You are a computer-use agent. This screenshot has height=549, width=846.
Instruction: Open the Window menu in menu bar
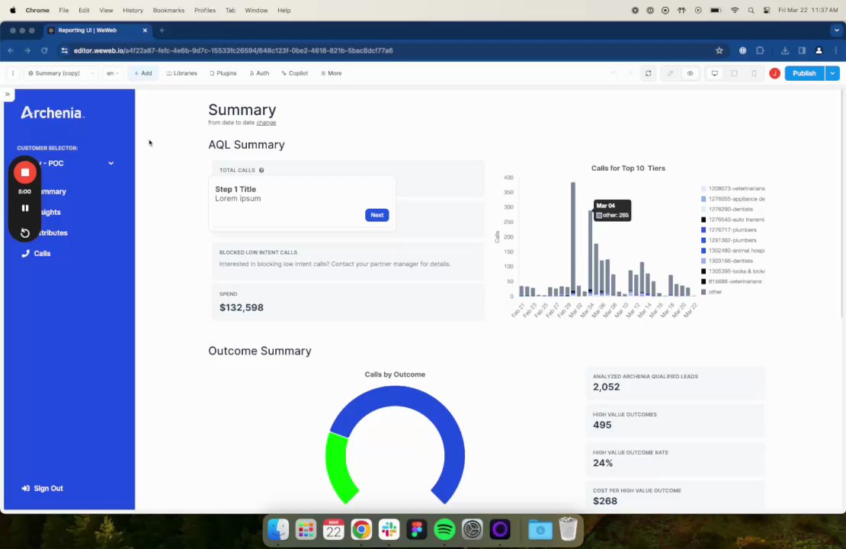pos(256,10)
